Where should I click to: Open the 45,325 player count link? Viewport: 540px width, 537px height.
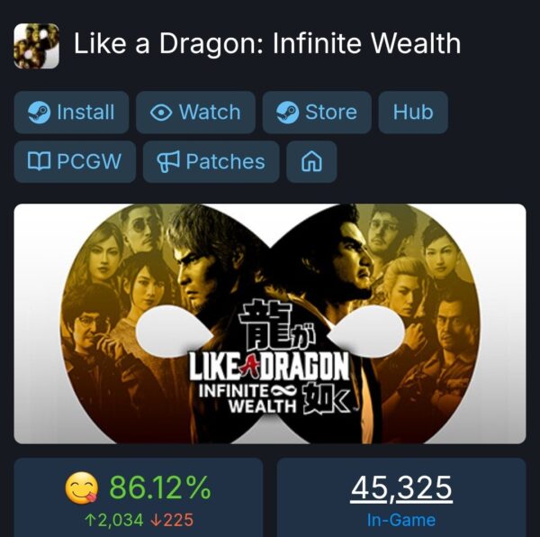tap(401, 488)
